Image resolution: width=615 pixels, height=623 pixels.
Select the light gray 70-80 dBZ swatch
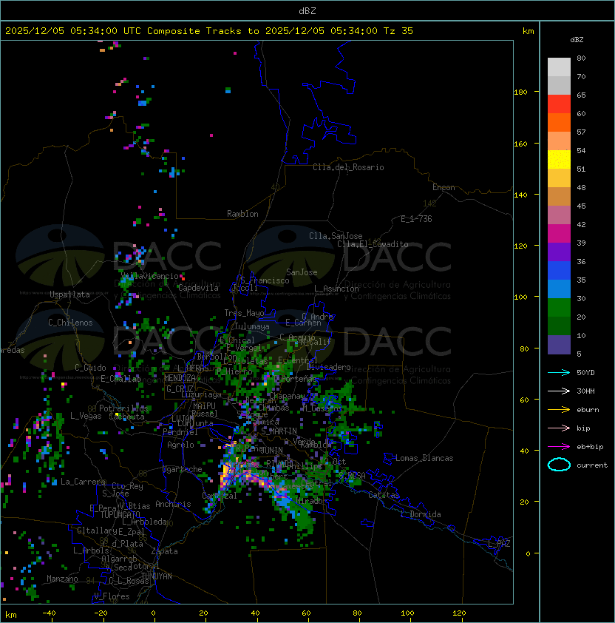(x=559, y=67)
